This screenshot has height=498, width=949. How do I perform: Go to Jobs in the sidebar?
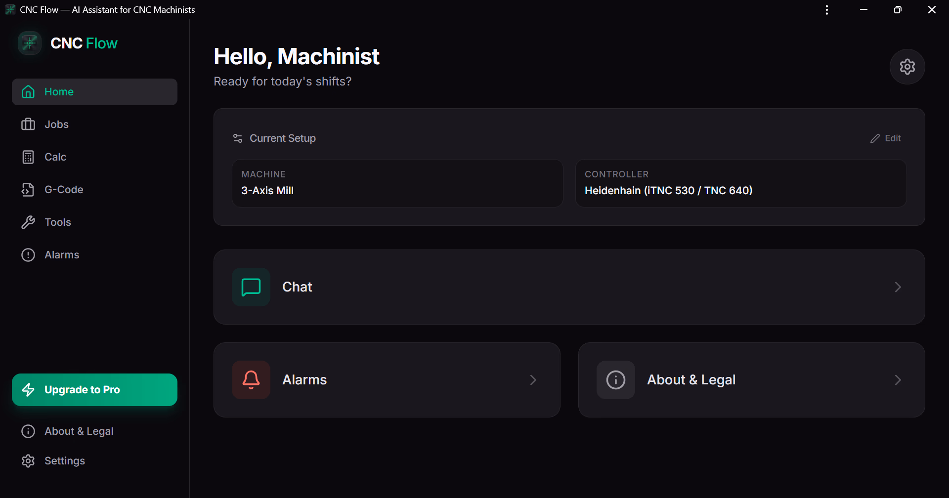click(x=94, y=124)
